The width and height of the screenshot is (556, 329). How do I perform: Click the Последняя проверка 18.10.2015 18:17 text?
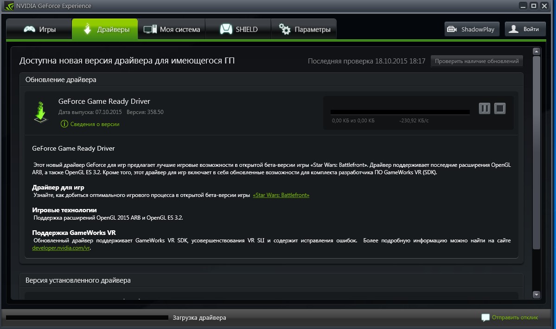point(366,61)
